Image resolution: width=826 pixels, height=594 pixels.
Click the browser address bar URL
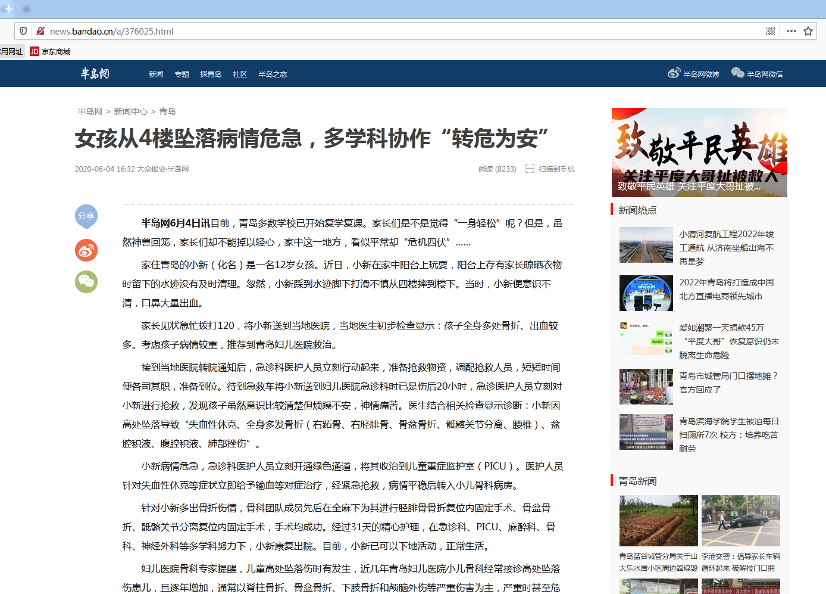point(112,32)
